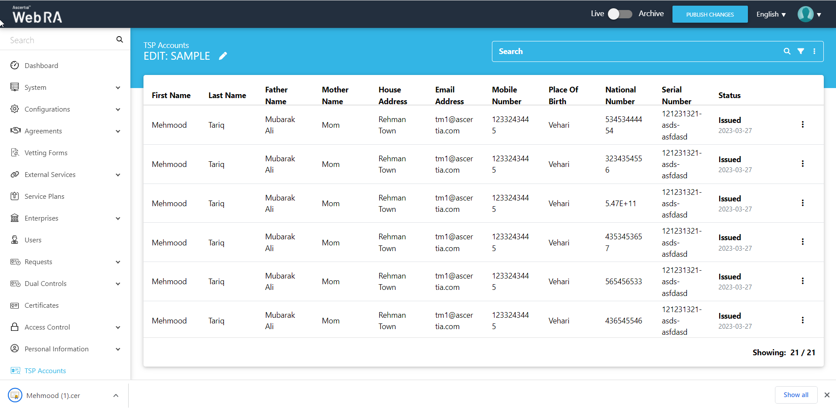
Task: Click the sidebar search magnifier icon
Action: coord(119,40)
